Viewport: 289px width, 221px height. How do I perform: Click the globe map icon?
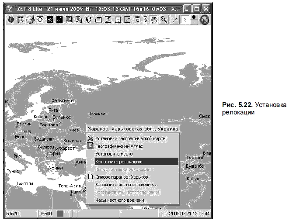pos(30,20)
